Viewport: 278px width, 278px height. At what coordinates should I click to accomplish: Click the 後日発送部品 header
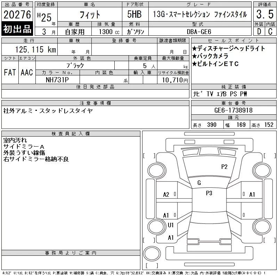pyautogui.click(x=95, y=87)
